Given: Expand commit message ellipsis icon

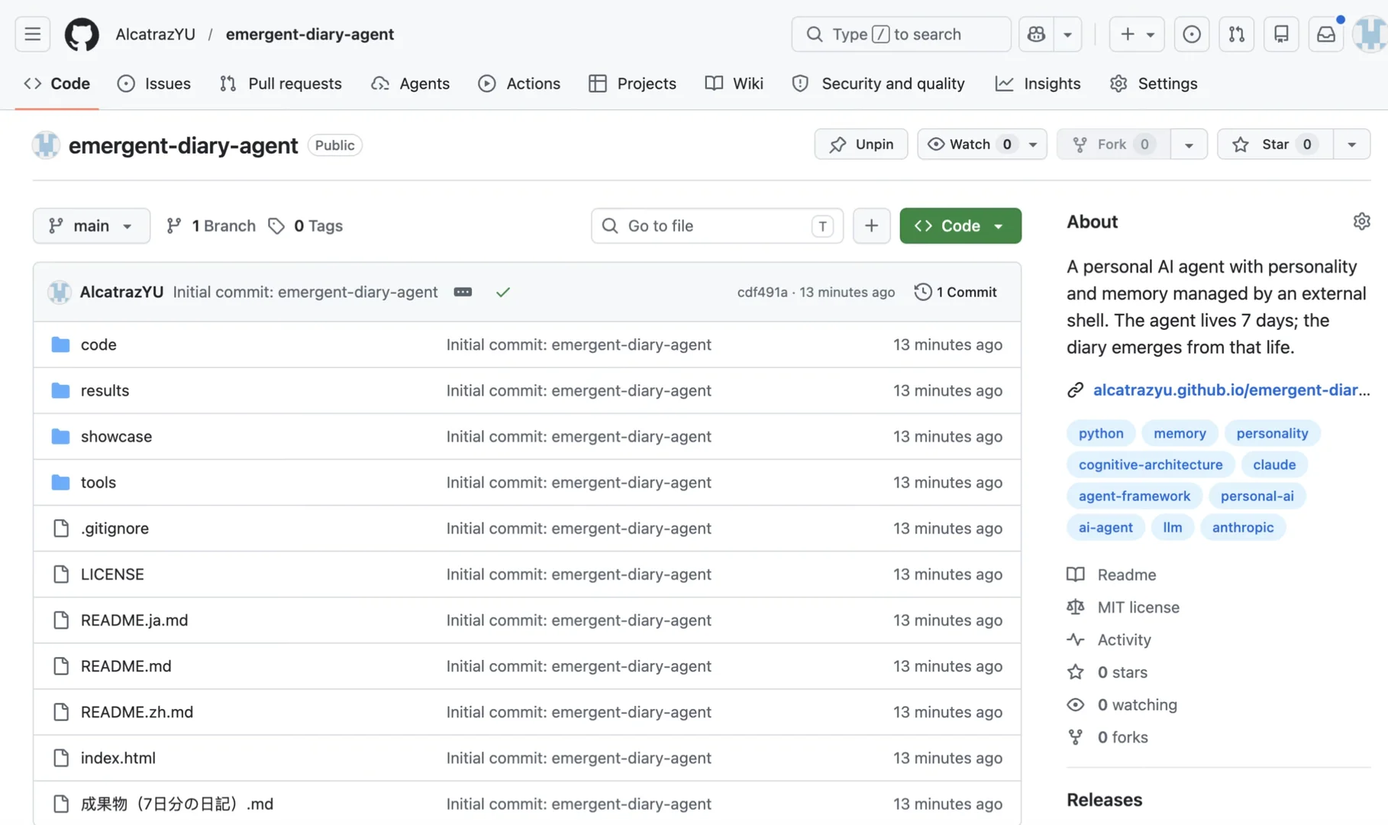Looking at the screenshot, I should (x=463, y=292).
